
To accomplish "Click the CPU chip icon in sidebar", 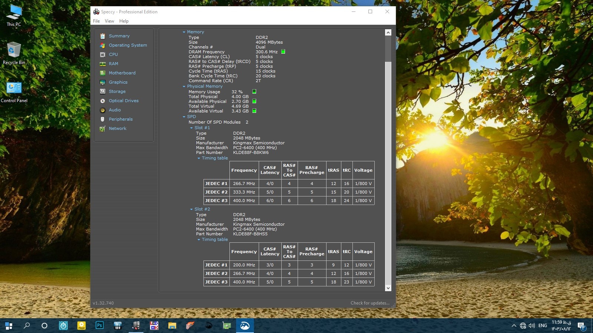I will point(103,54).
